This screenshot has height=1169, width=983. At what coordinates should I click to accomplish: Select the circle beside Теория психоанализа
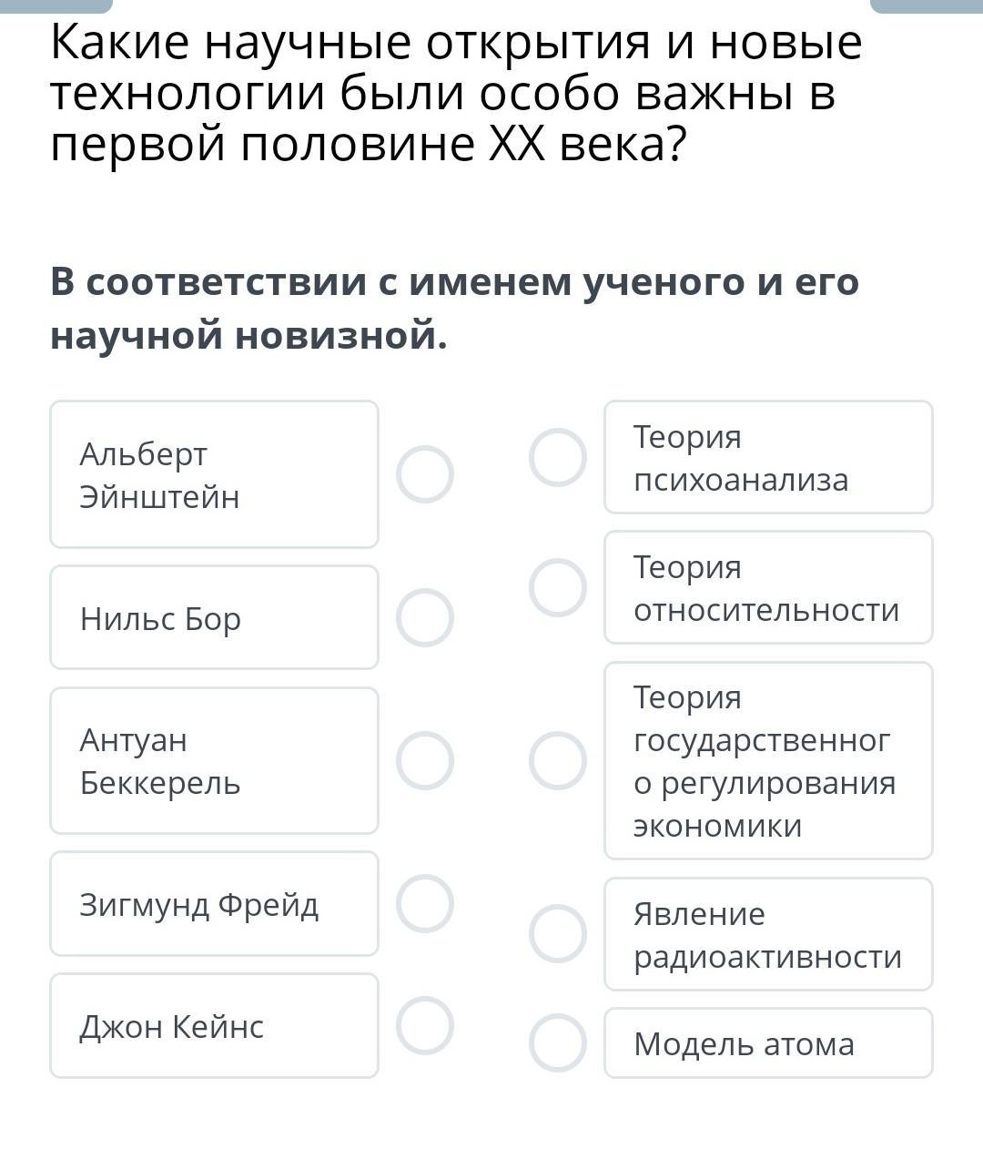(558, 457)
